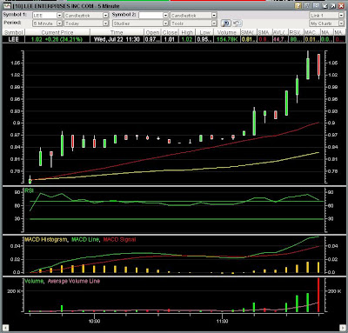
Task: Click the High column header
Action: coord(187,32)
